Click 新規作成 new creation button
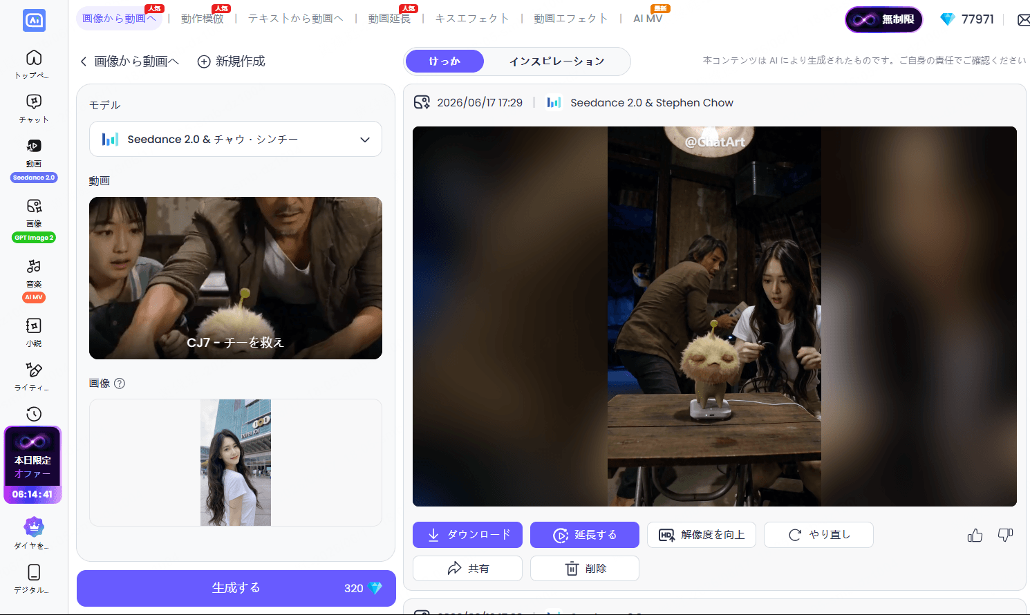 point(232,61)
